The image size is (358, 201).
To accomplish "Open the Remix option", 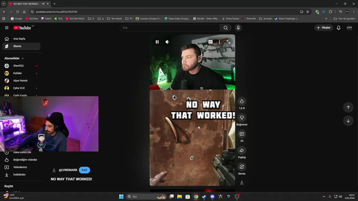I will pos(242,167).
